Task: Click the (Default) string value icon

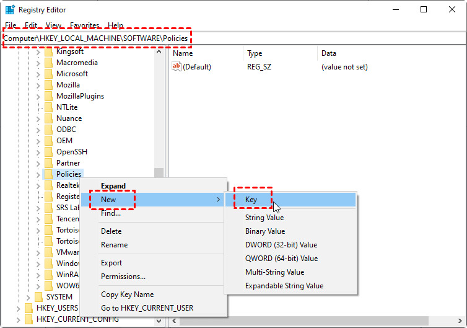Action: [x=177, y=67]
